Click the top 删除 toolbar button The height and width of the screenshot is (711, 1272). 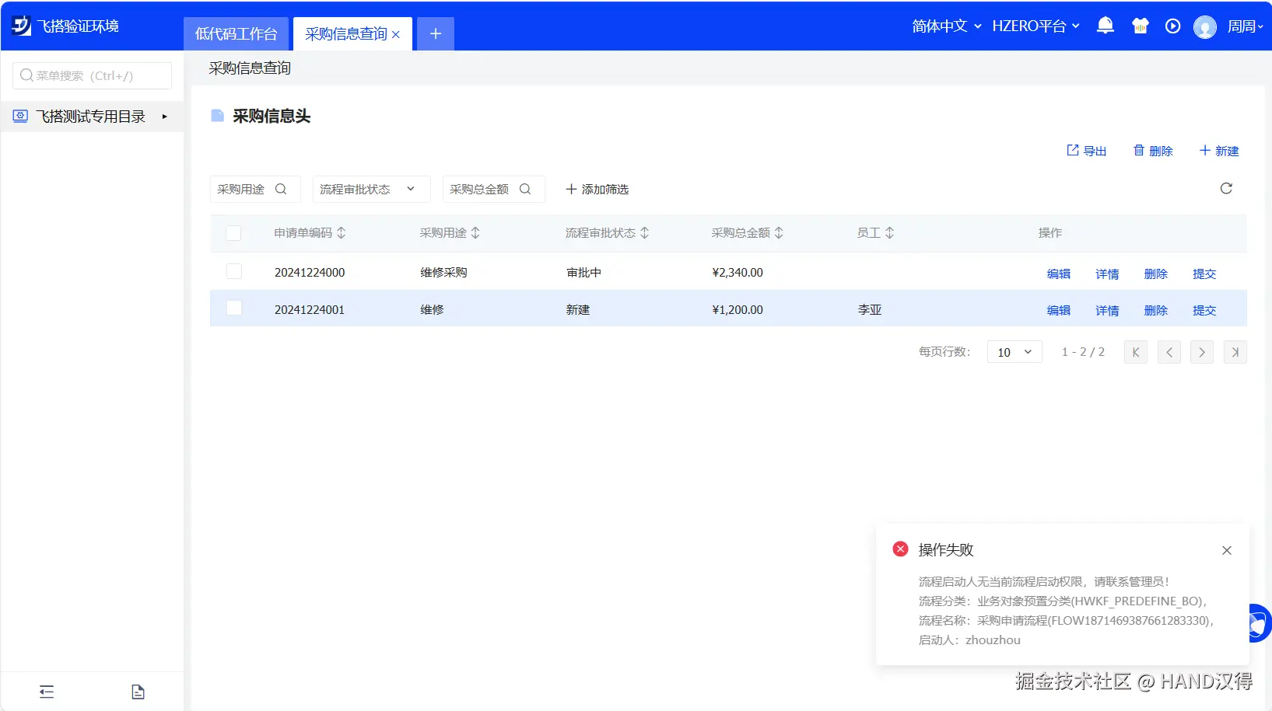point(1153,151)
